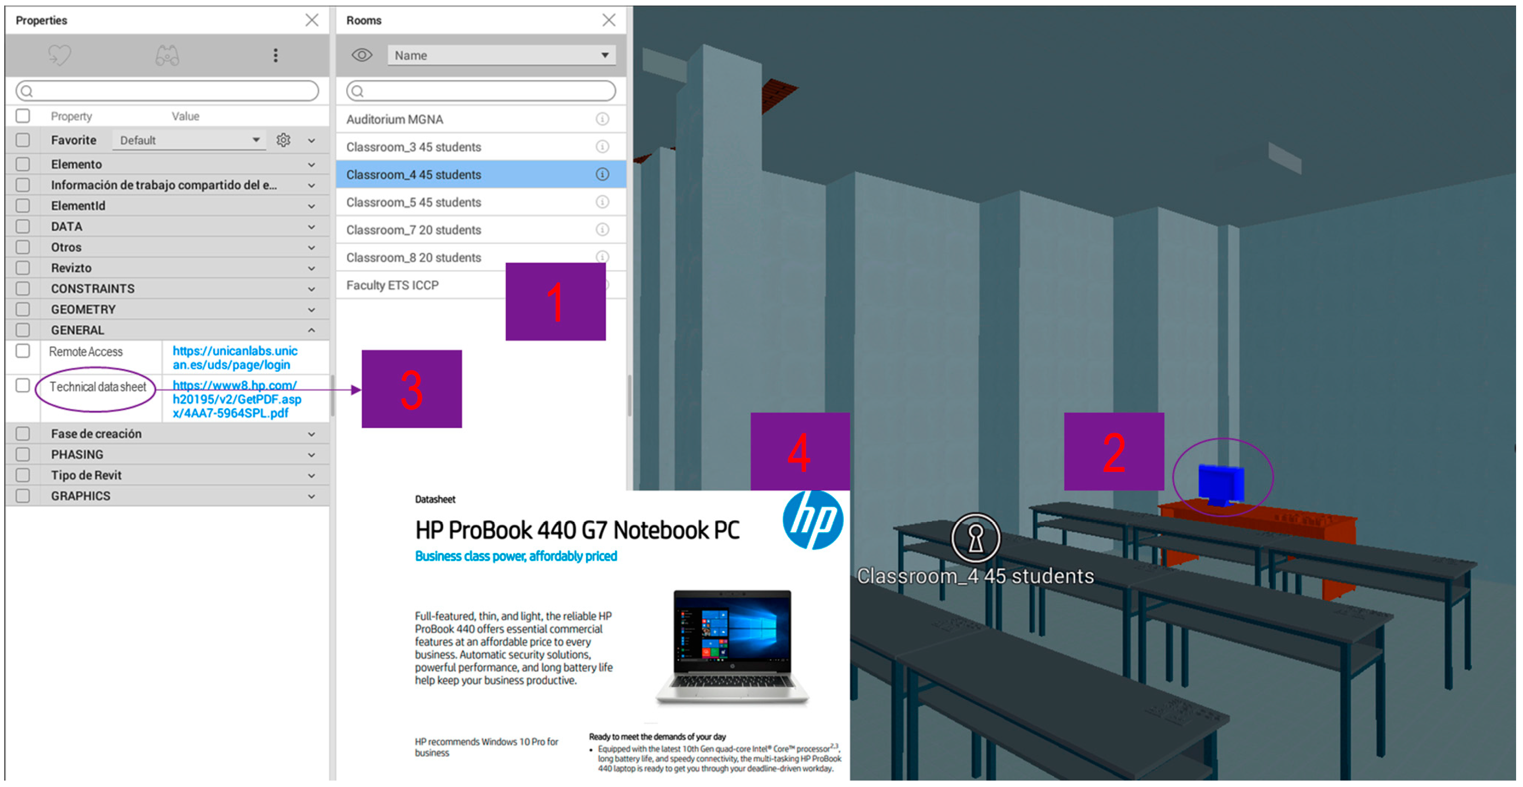Open Favorite settings gear icon
The height and width of the screenshot is (787, 1523).
point(284,140)
